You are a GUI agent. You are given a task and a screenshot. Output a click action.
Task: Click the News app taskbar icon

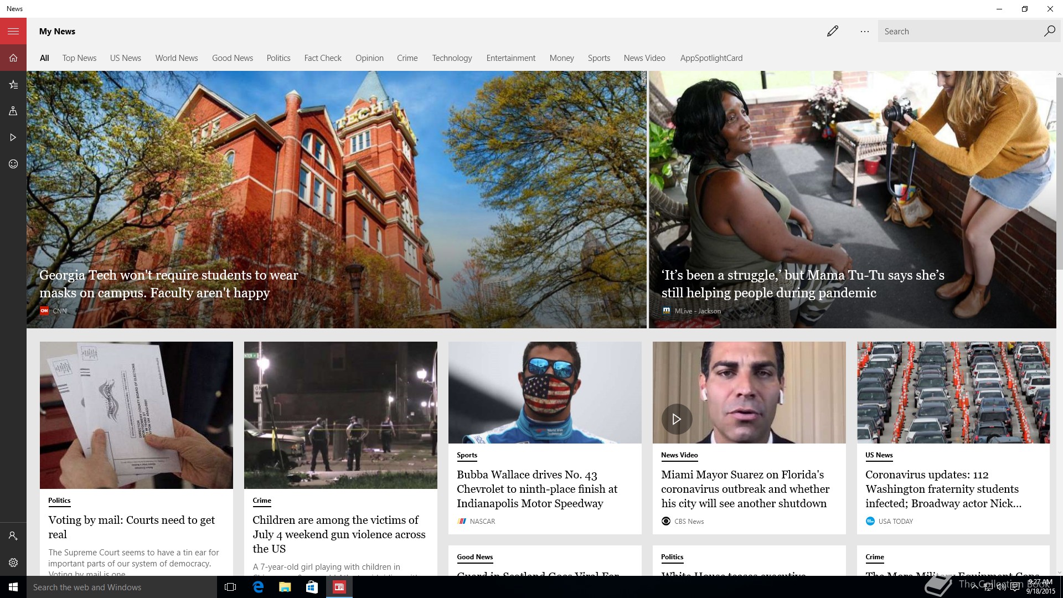pyautogui.click(x=339, y=587)
